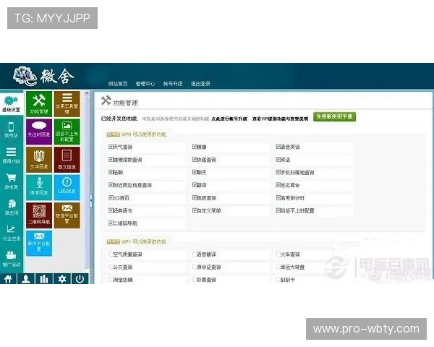
Task: Open the 查看VIP级别功能与资费说明 link
Action: coord(280,119)
